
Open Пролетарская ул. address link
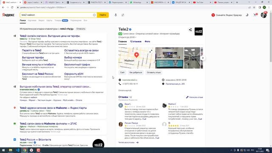click(175, 84)
